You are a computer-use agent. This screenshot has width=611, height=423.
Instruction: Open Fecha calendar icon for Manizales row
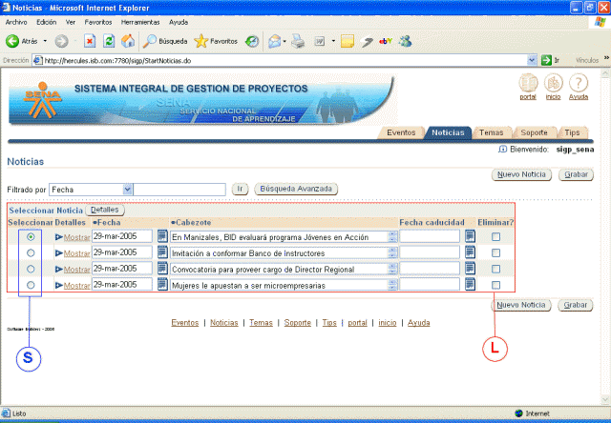pos(162,236)
